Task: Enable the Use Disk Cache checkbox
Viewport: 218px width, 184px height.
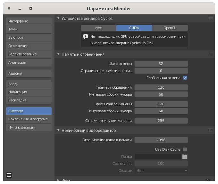Action: click(185, 149)
